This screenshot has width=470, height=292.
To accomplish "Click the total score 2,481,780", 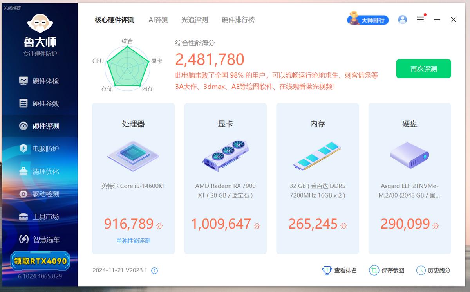I will point(210,59).
